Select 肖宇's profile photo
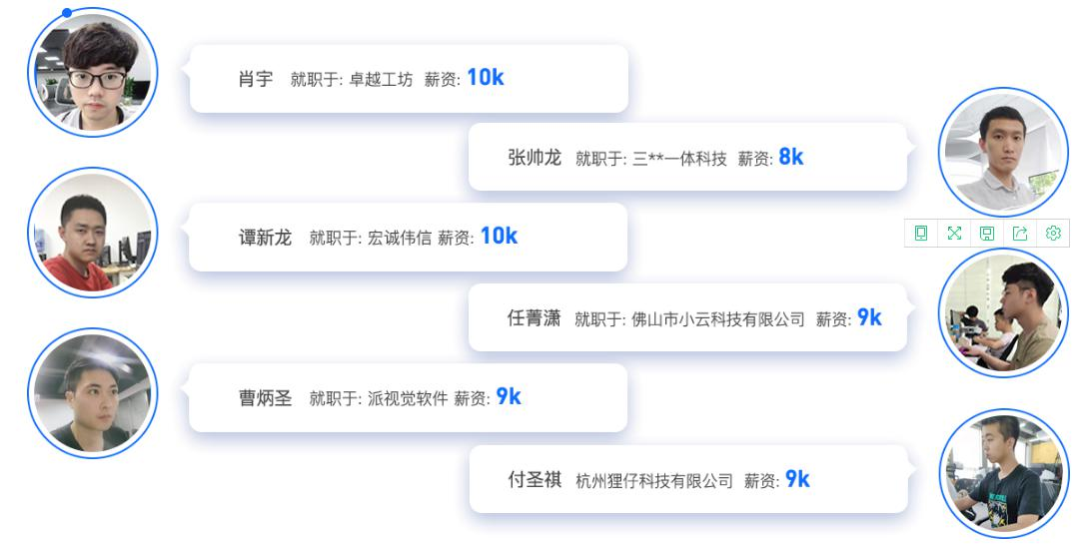This screenshot has height=544, width=1081. point(93,72)
